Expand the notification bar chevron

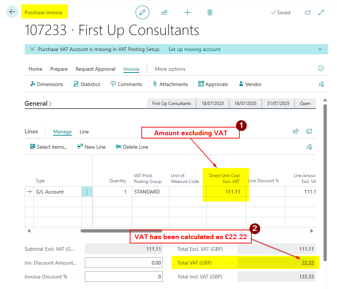320,49
